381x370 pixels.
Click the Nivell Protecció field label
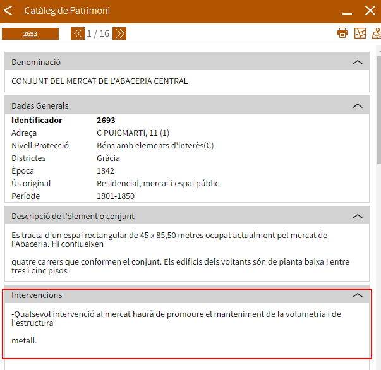[40, 146]
